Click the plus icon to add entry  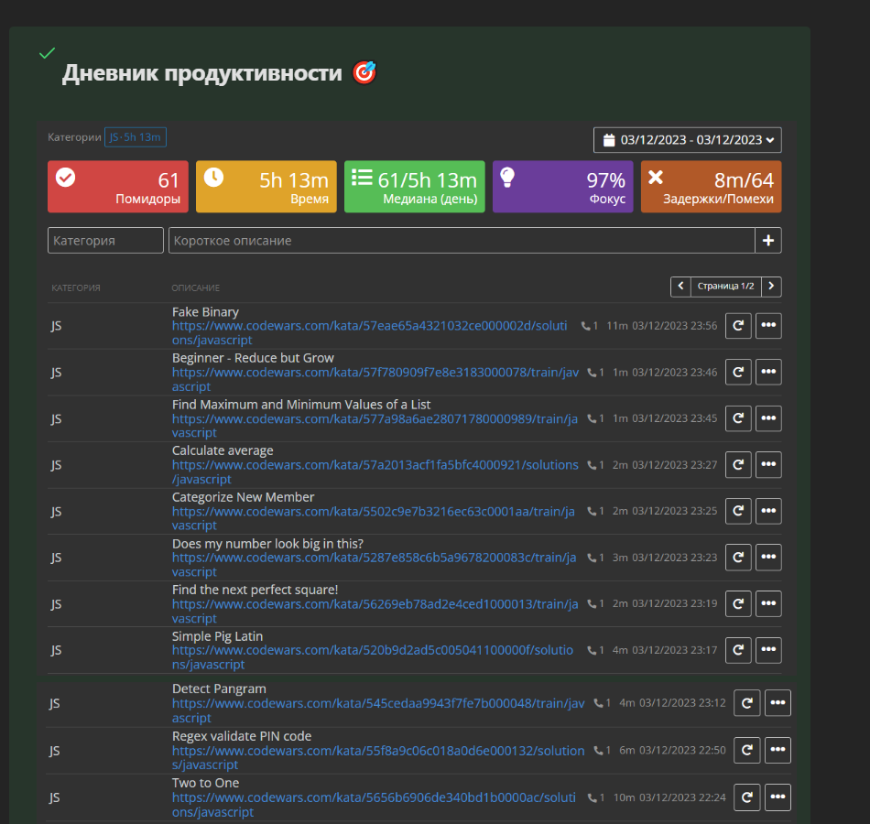tap(767, 241)
